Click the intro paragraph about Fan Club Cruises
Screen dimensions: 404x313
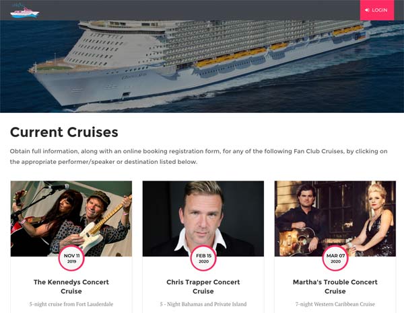(x=199, y=156)
